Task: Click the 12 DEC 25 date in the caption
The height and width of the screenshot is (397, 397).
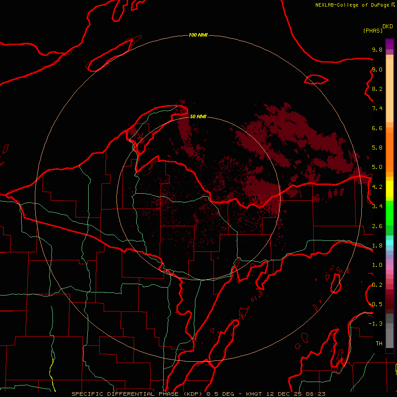Action: (x=284, y=394)
